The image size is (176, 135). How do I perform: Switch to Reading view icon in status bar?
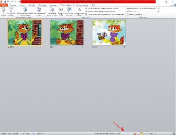tap(144, 134)
